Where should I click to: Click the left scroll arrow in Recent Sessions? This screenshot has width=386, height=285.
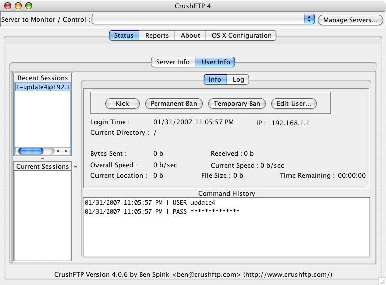coord(58,151)
